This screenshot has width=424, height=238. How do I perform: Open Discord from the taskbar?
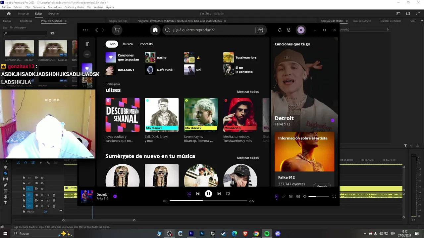pos(278,234)
